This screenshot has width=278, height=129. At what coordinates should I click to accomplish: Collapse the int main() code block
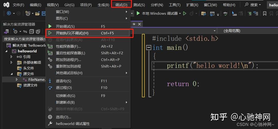pyautogui.click(x=149, y=47)
